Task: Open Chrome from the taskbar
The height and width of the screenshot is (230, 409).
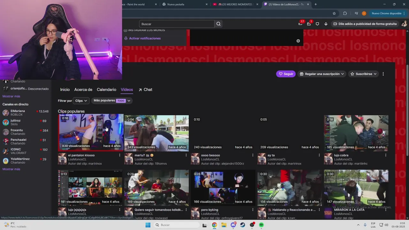Action: click(214, 225)
